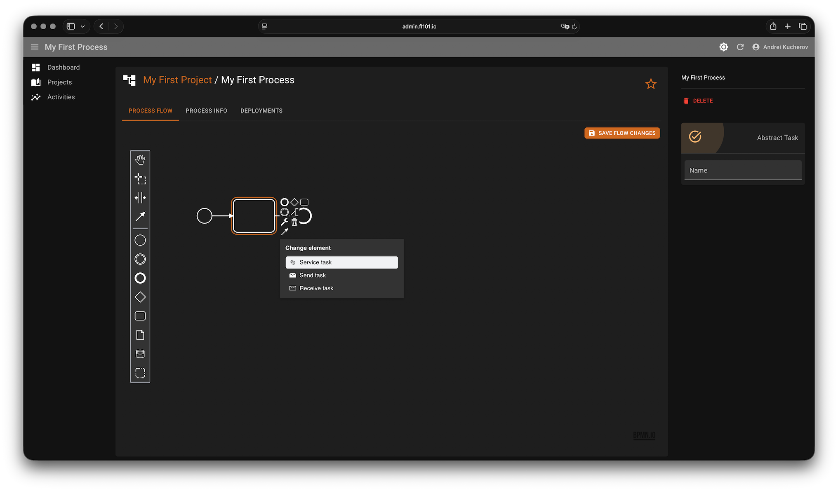Switch to the Deployments tab
The height and width of the screenshot is (491, 838).
(x=261, y=111)
